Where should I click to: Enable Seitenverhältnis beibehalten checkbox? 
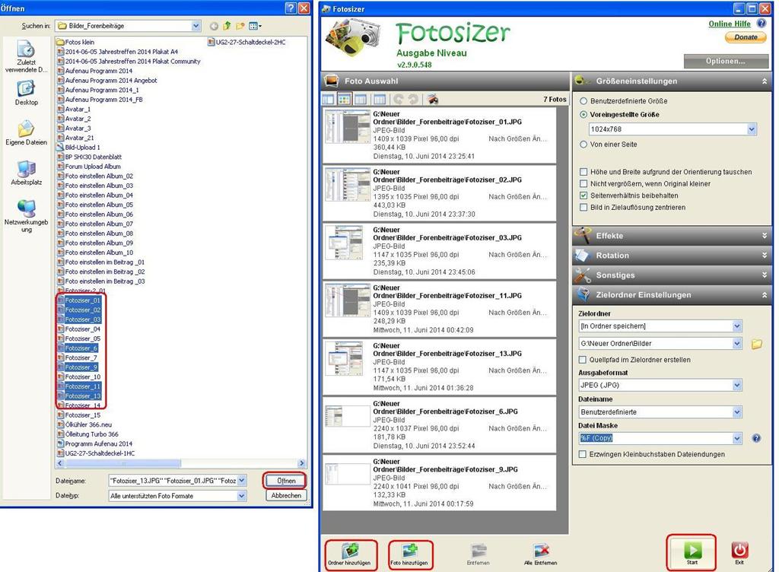tap(583, 195)
